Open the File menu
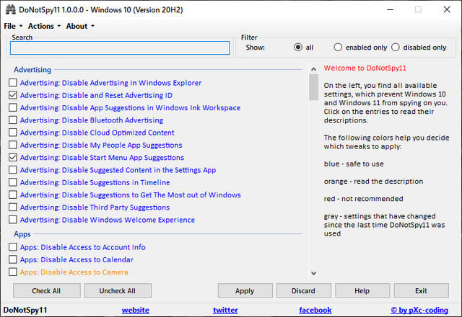The height and width of the screenshot is (317, 462). (12, 26)
